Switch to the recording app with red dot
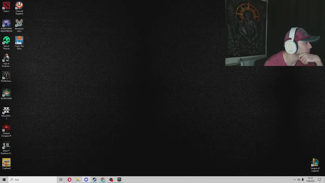The height and width of the screenshot is (183, 325). (111, 180)
